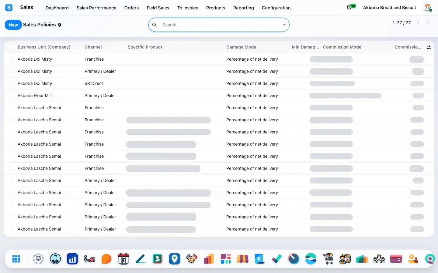
Task: Sort by Business Unit (Company) column header
Action: click(44, 47)
